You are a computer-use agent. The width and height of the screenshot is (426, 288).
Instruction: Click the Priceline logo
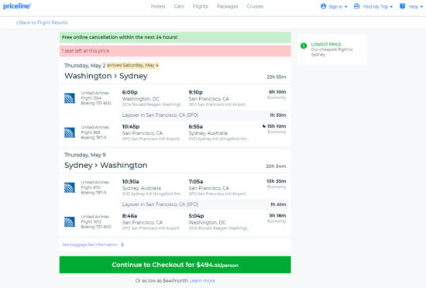[17, 6]
